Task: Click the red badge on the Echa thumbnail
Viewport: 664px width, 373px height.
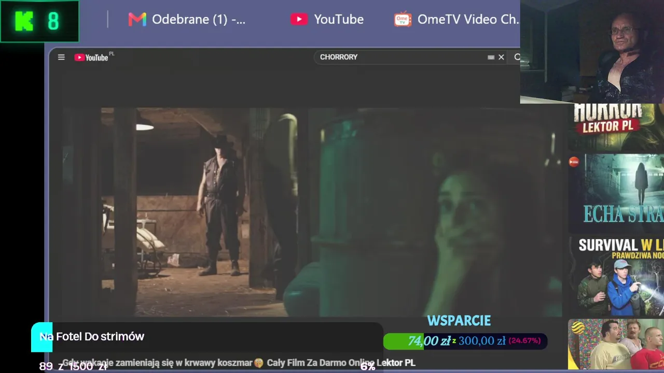Action: pos(574,162)
